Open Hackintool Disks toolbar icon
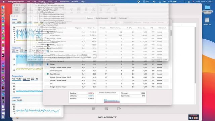215x121 pixels. coord(79,10)
